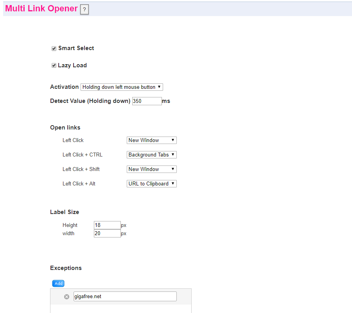
Task: Disable the Lazy Load checkbox
Action: (x=54, y=65)
